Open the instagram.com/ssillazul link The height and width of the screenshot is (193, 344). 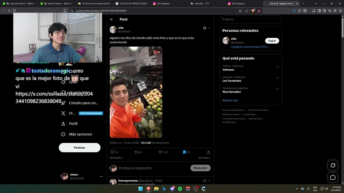point(250,47)
